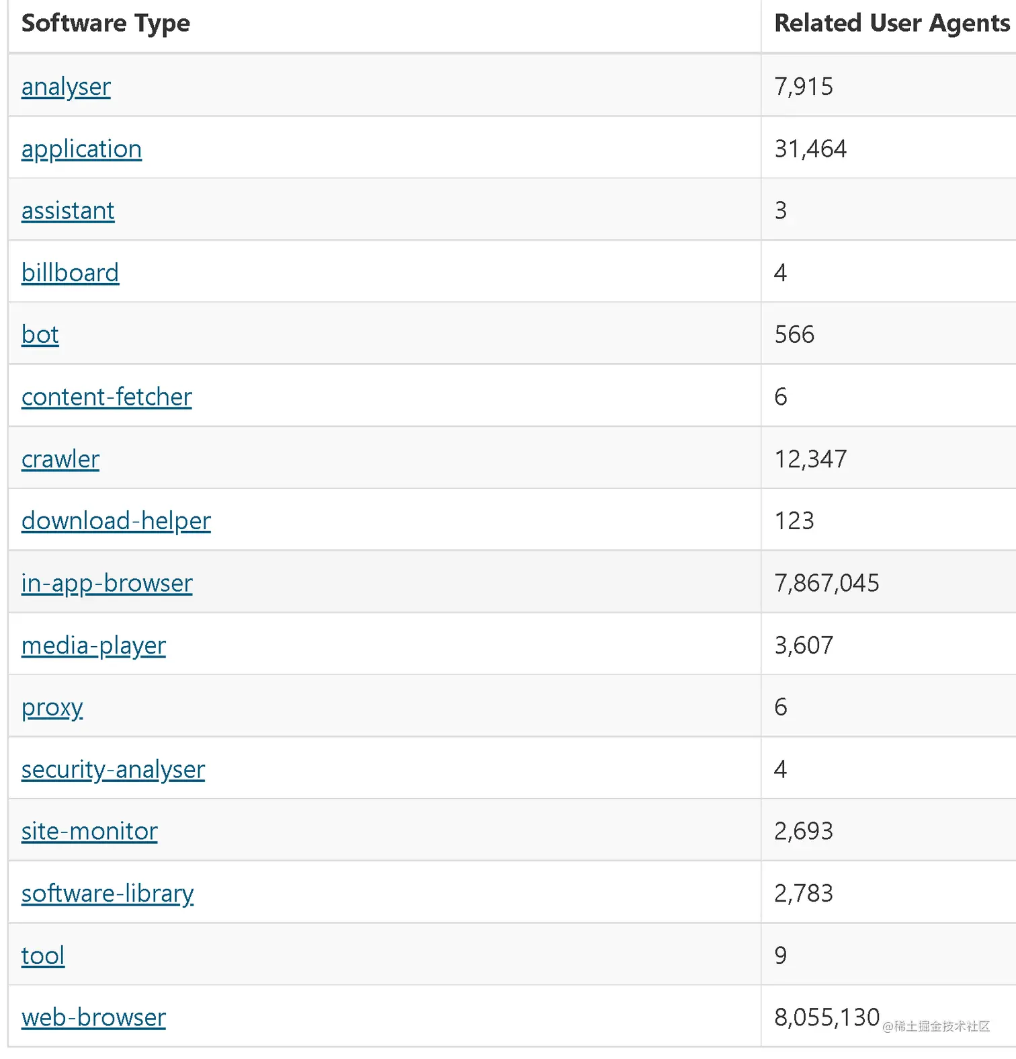Click the Software Type column header

click(x=106, y=23)
